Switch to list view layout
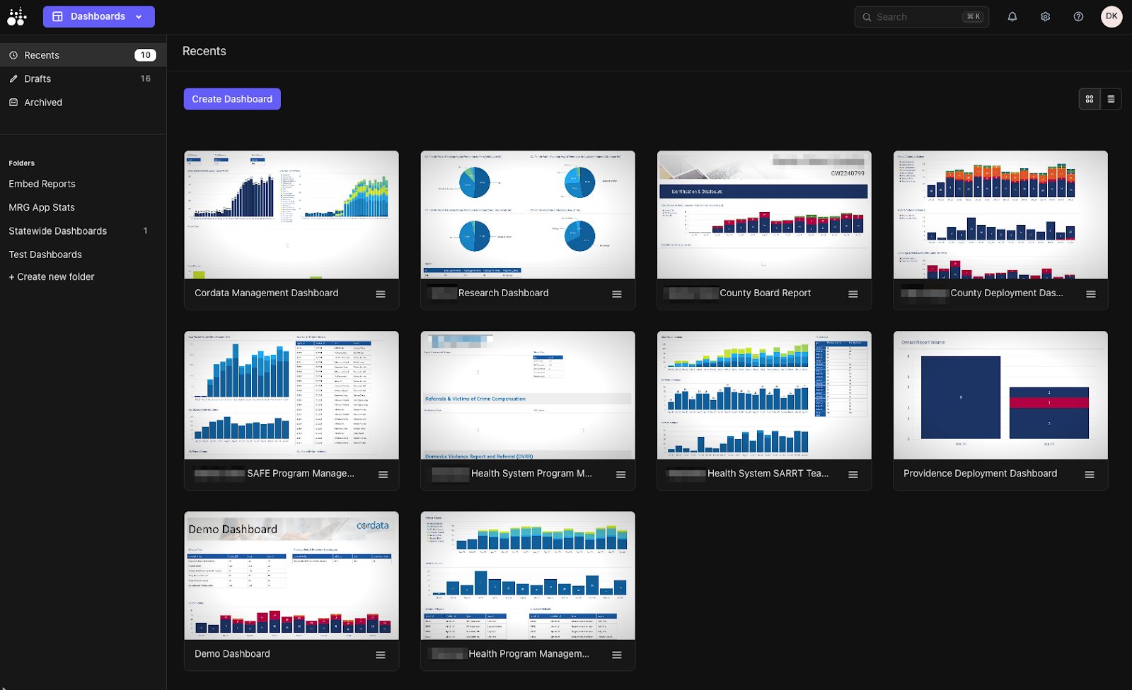 pos(1110,99)
